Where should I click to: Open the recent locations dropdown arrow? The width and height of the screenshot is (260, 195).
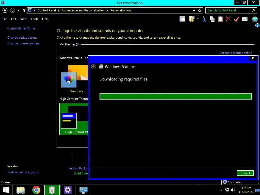(18, 10)
